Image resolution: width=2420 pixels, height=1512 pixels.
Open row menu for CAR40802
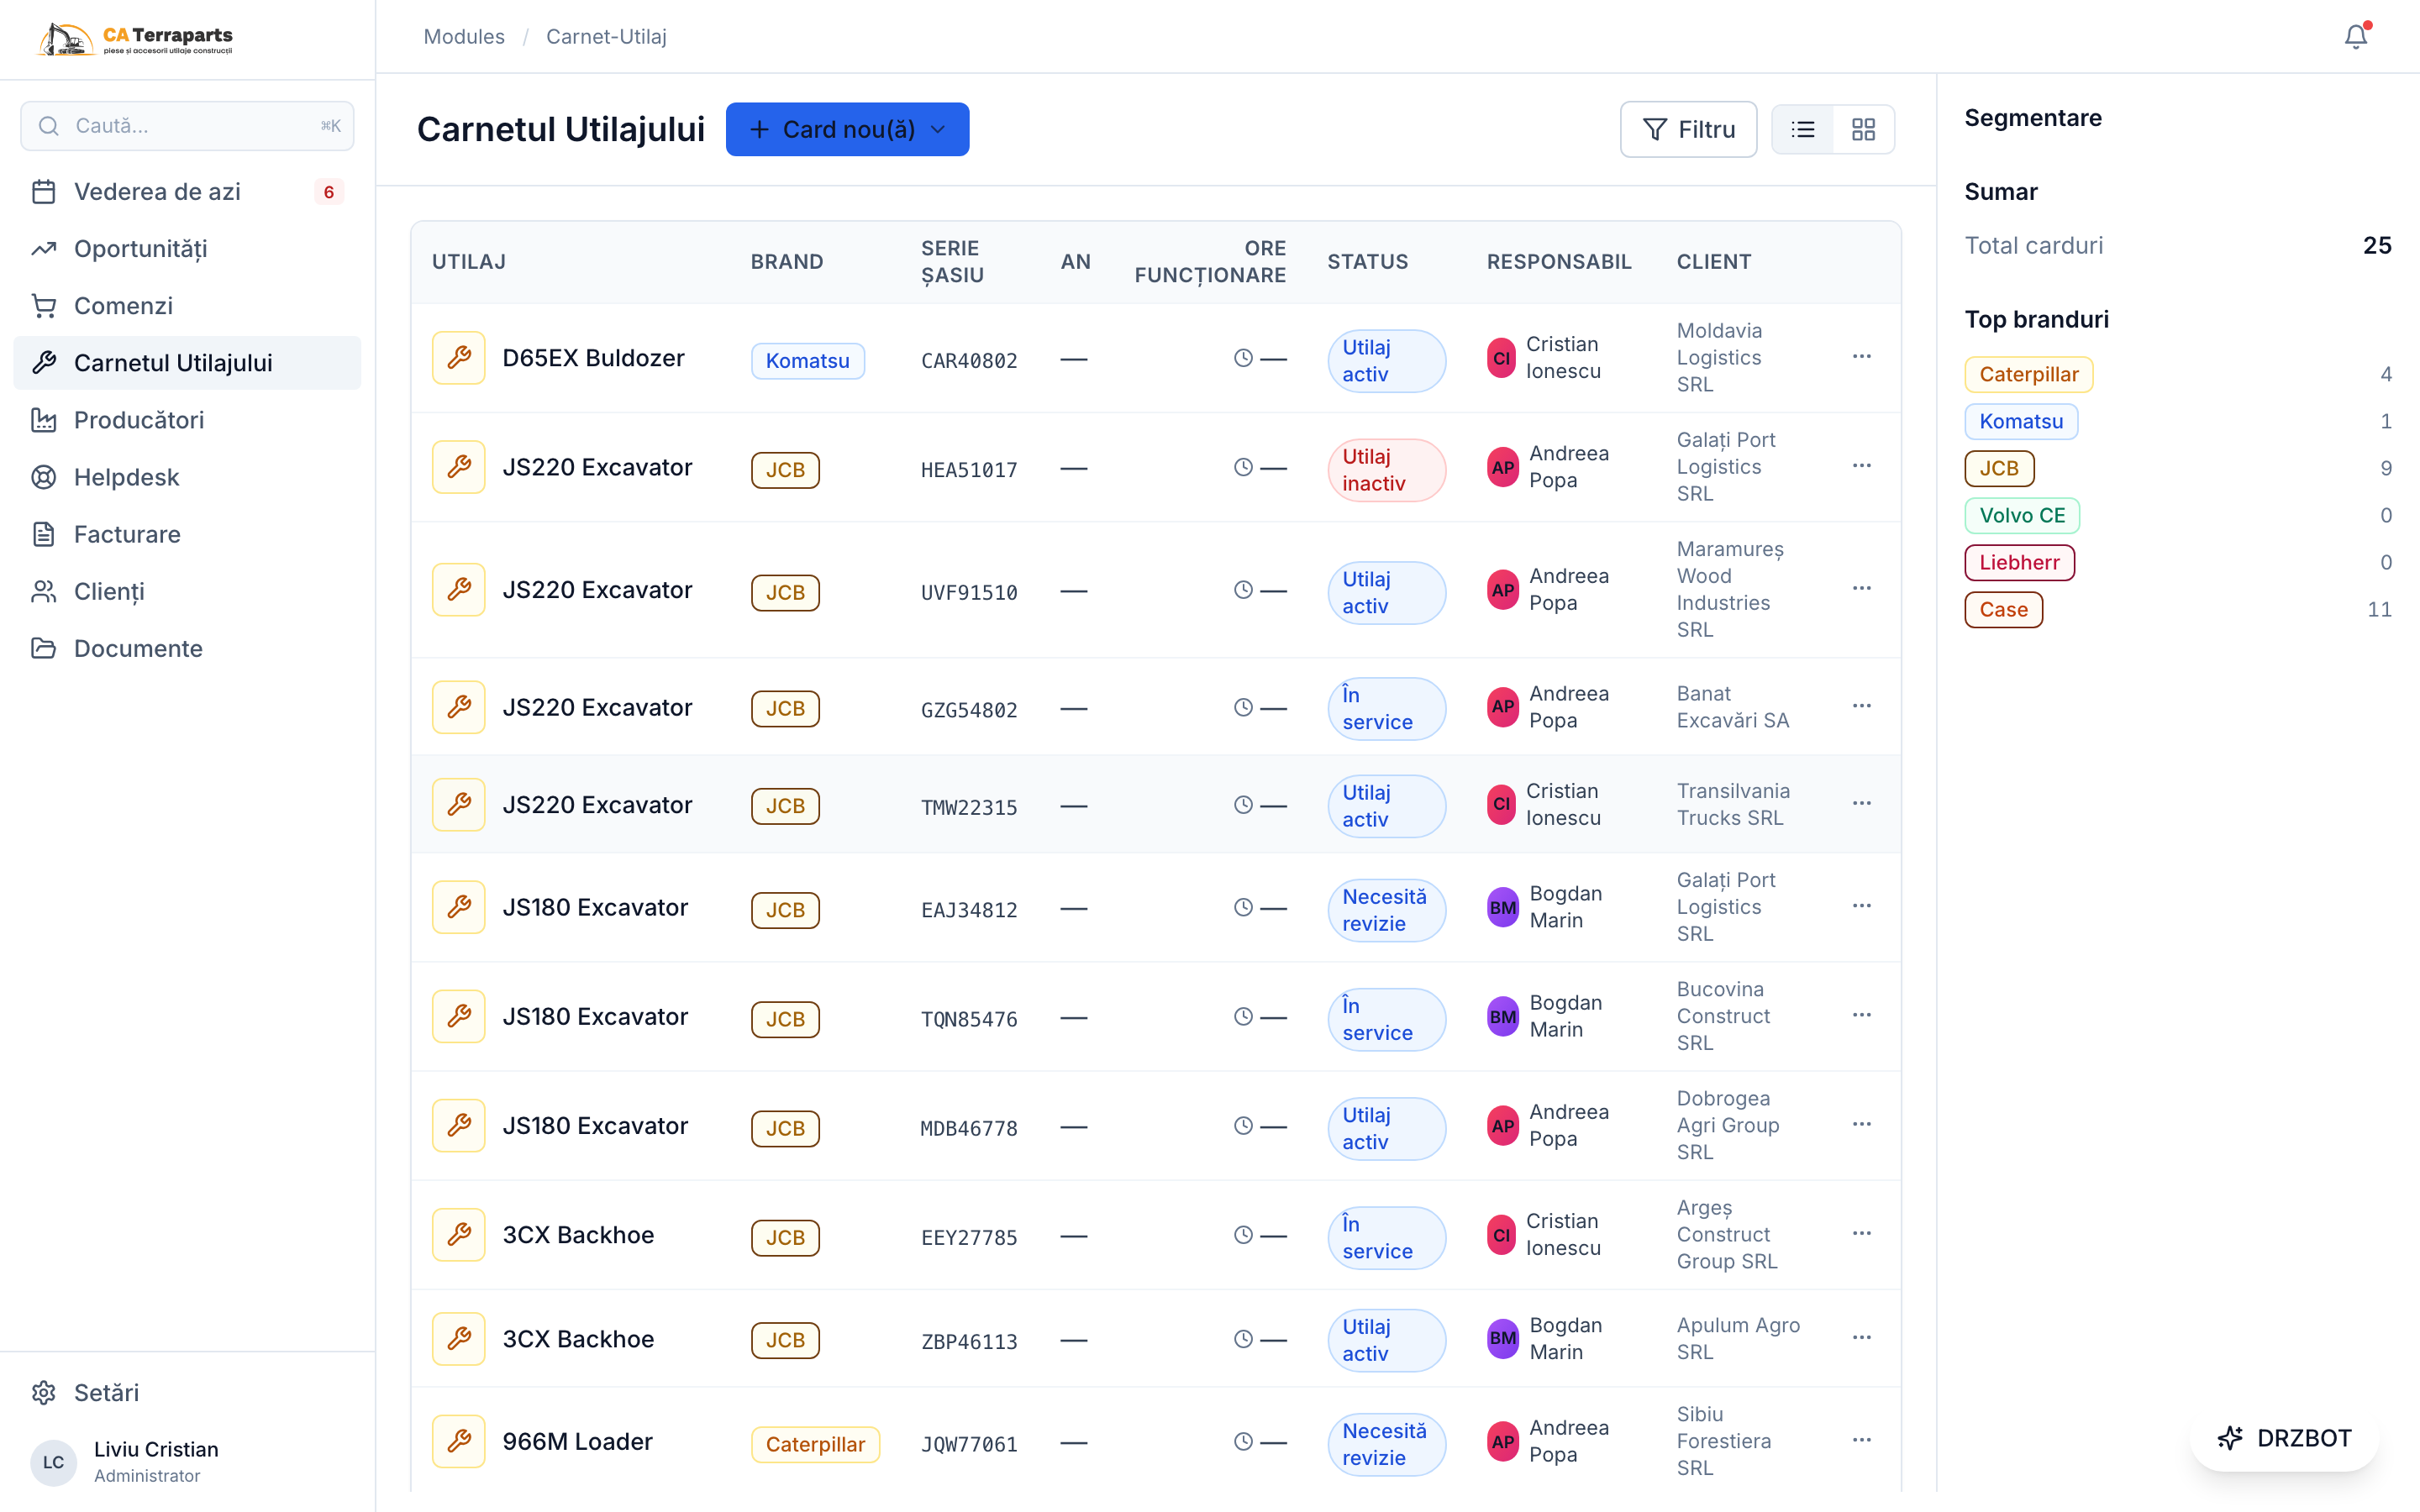coord(1861,357)
